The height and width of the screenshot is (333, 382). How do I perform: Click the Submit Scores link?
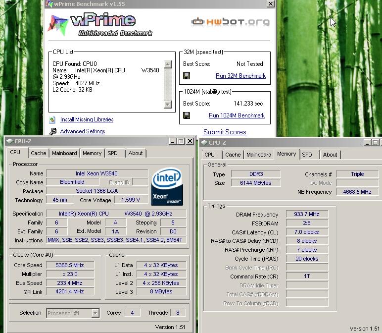225,132
